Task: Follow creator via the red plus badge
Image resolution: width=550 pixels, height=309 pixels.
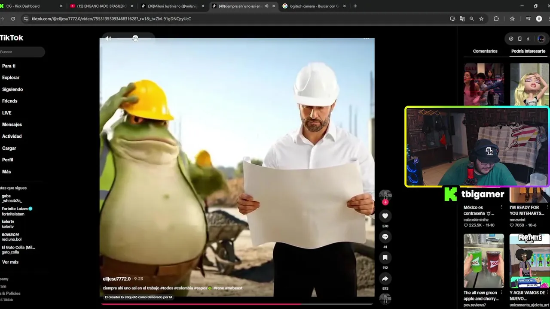Action: pyautogui.click(x=385, y=202)
